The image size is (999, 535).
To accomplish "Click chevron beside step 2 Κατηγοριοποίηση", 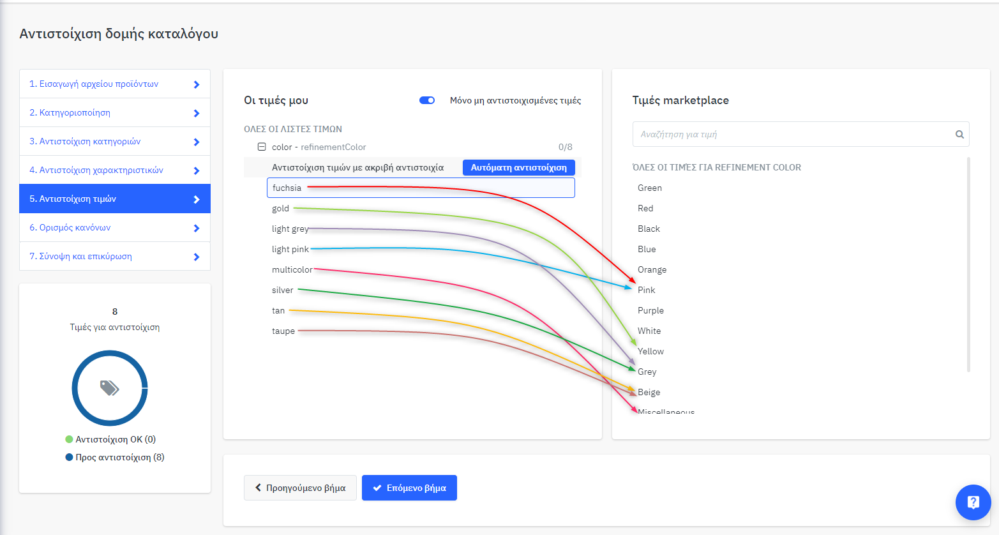I will click(x=197, y=113).
